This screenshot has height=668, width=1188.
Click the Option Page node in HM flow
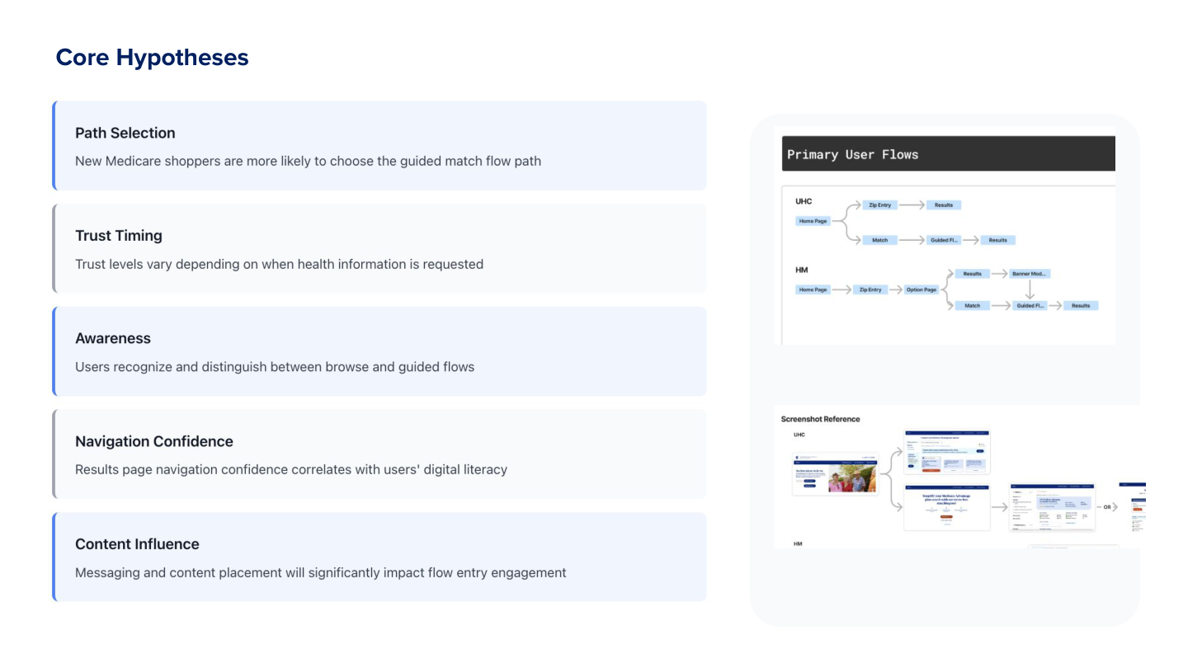click(921, 289)
